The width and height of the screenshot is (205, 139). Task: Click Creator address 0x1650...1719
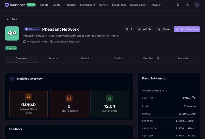[184, 121]
